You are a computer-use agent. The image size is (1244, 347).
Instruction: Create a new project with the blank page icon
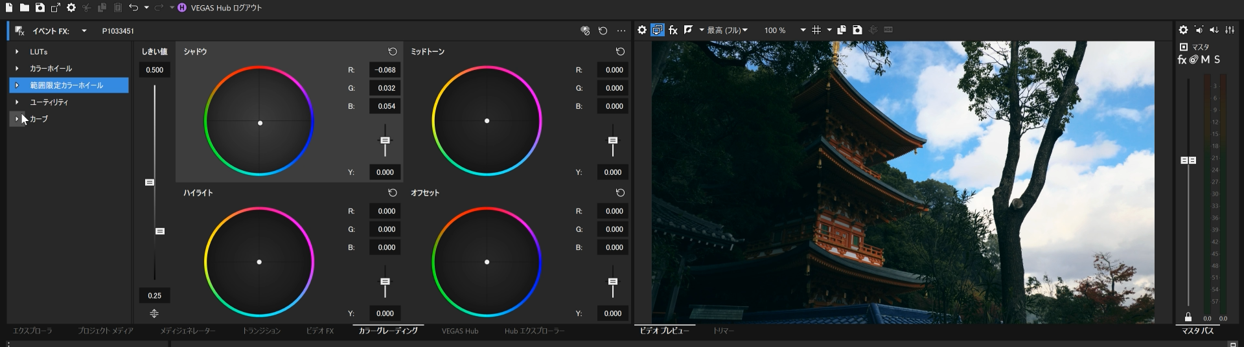(9, 8)
